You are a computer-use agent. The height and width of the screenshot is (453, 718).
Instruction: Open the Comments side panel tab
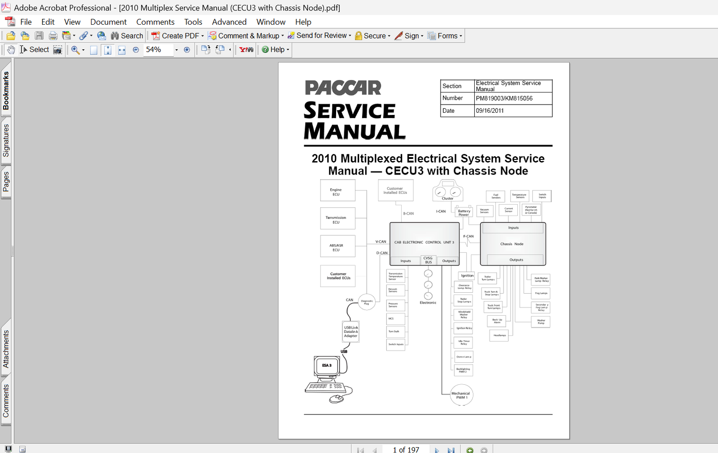coord(6,401)
